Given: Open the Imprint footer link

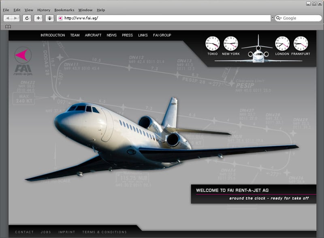Looking at the screenshot, I should [66, 232].
